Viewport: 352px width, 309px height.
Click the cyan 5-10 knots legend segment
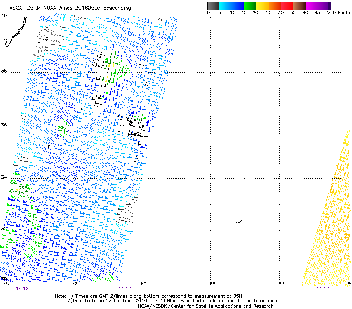click(225, 6)
